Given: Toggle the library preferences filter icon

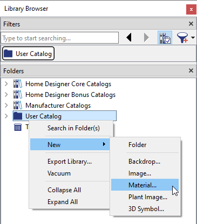Looking at the screenshot, I should (x=165, y=38).
